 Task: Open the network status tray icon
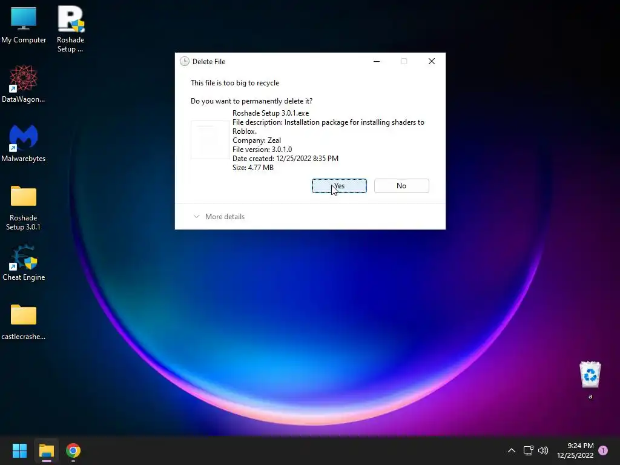pos(528,450)
